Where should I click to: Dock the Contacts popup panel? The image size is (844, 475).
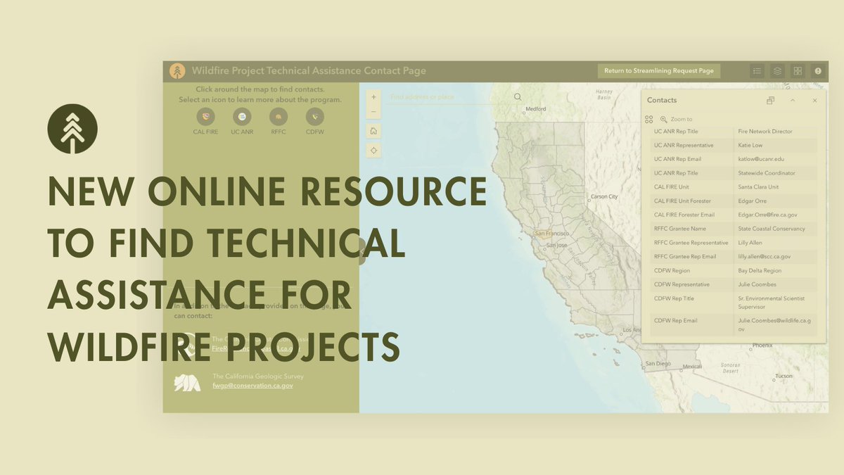(770, 101)
